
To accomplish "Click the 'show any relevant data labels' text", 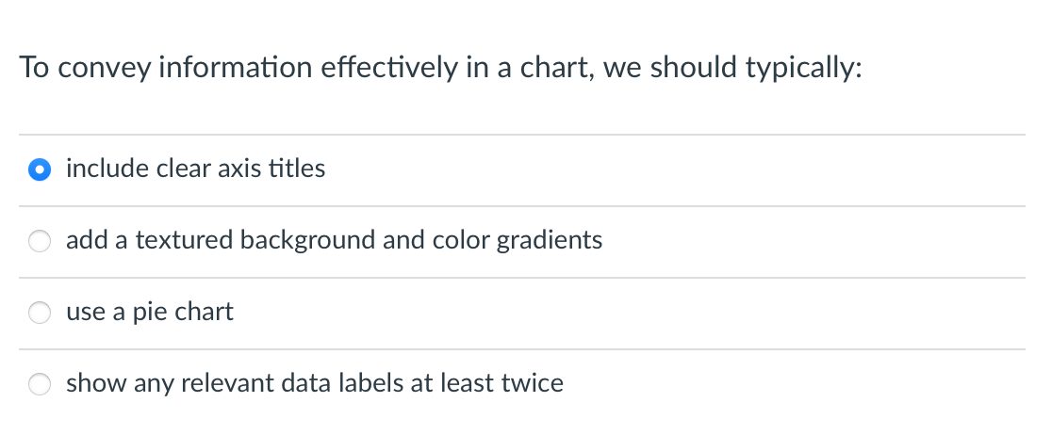I will pyautogui.click(x=314, y=384).
